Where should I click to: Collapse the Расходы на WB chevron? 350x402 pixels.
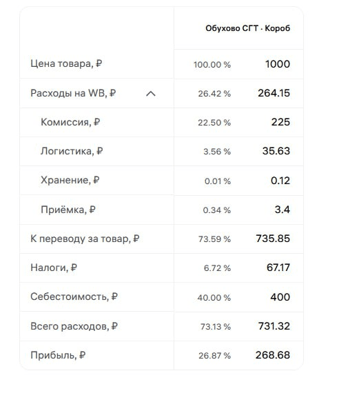click(x=151, y=94)
